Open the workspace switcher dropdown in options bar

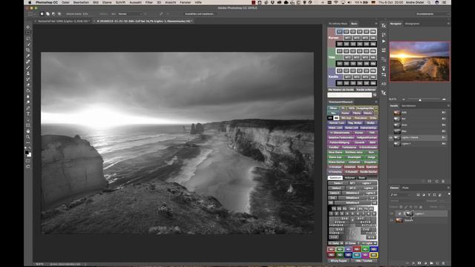pyautogui.click(x=433, y=14)
